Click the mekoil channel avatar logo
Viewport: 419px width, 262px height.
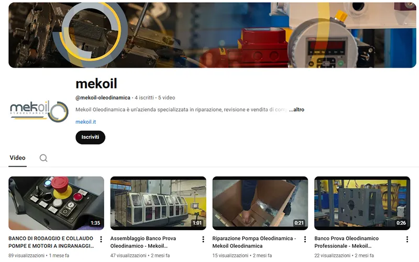click(x=39, y=111)
